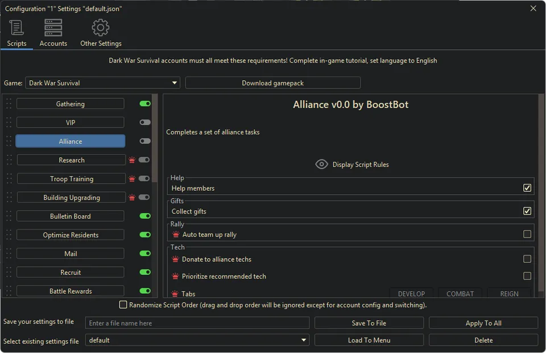Enable the VIP script toggle

tap(145, 122)
